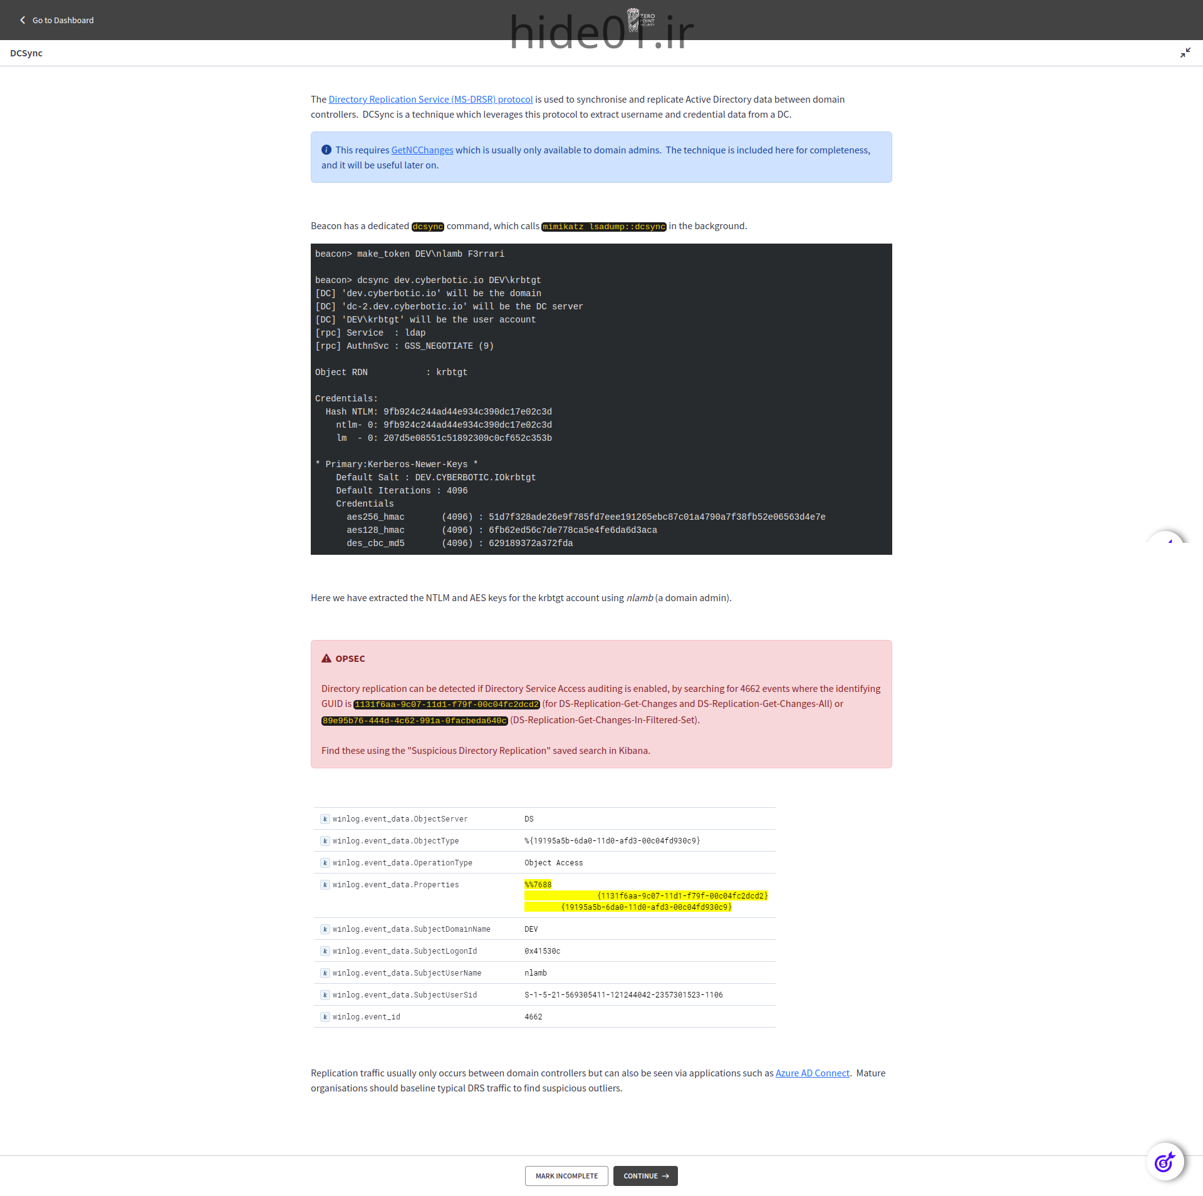1203x1196 pixels.
Task: Click the Zero Point Security logo
Action: pyautogui.click(x=640, y=19)
